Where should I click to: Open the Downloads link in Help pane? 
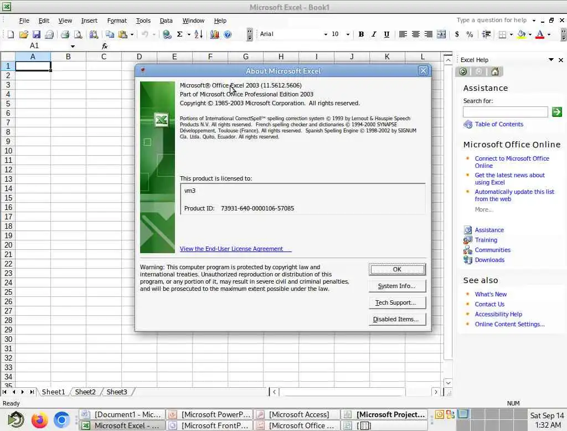pos(489,260)
